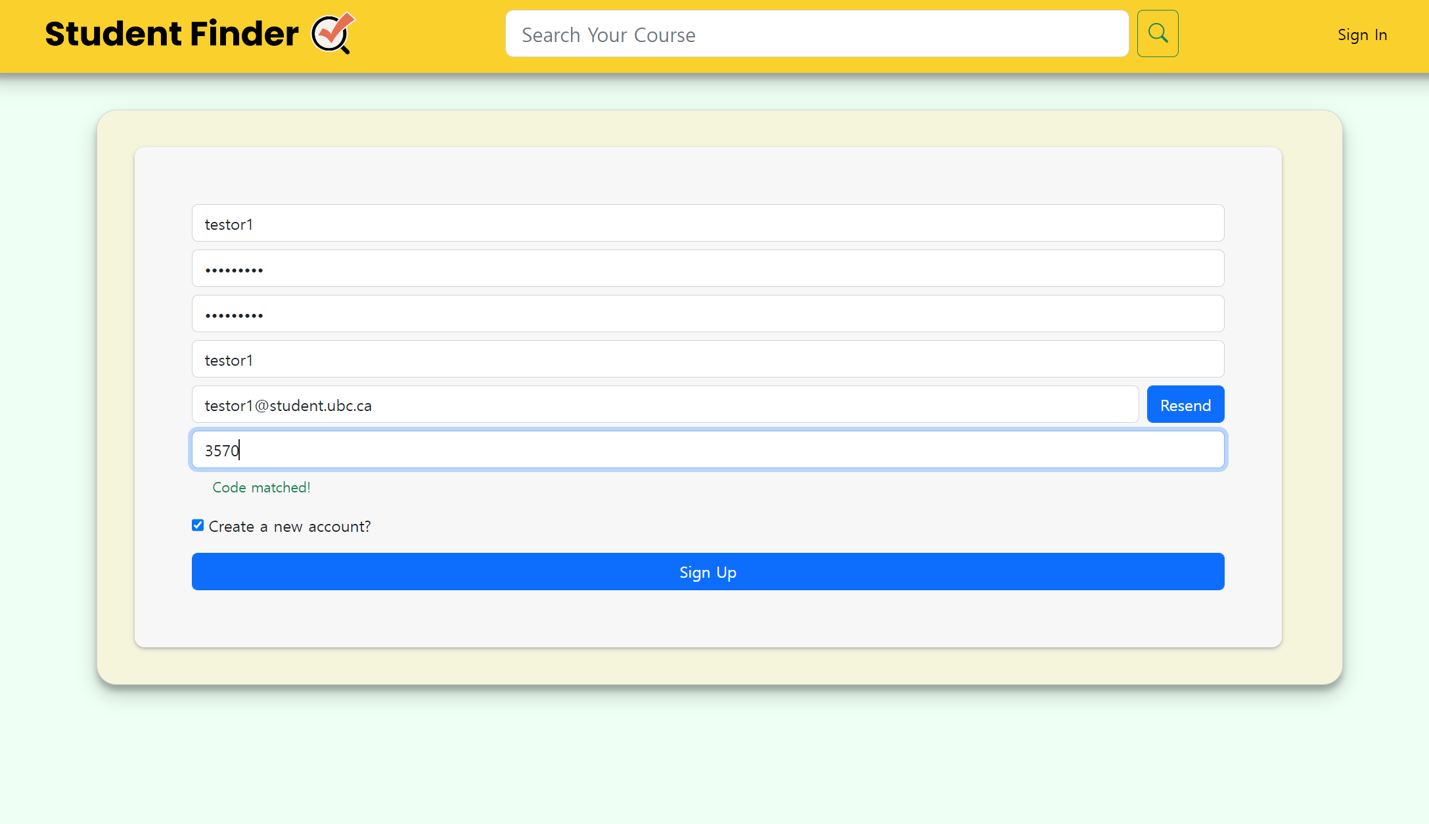The height and width of the screenshot is (824, 1429).
Task: Click the verification code field containing 3570
Action: pos(708,450)
